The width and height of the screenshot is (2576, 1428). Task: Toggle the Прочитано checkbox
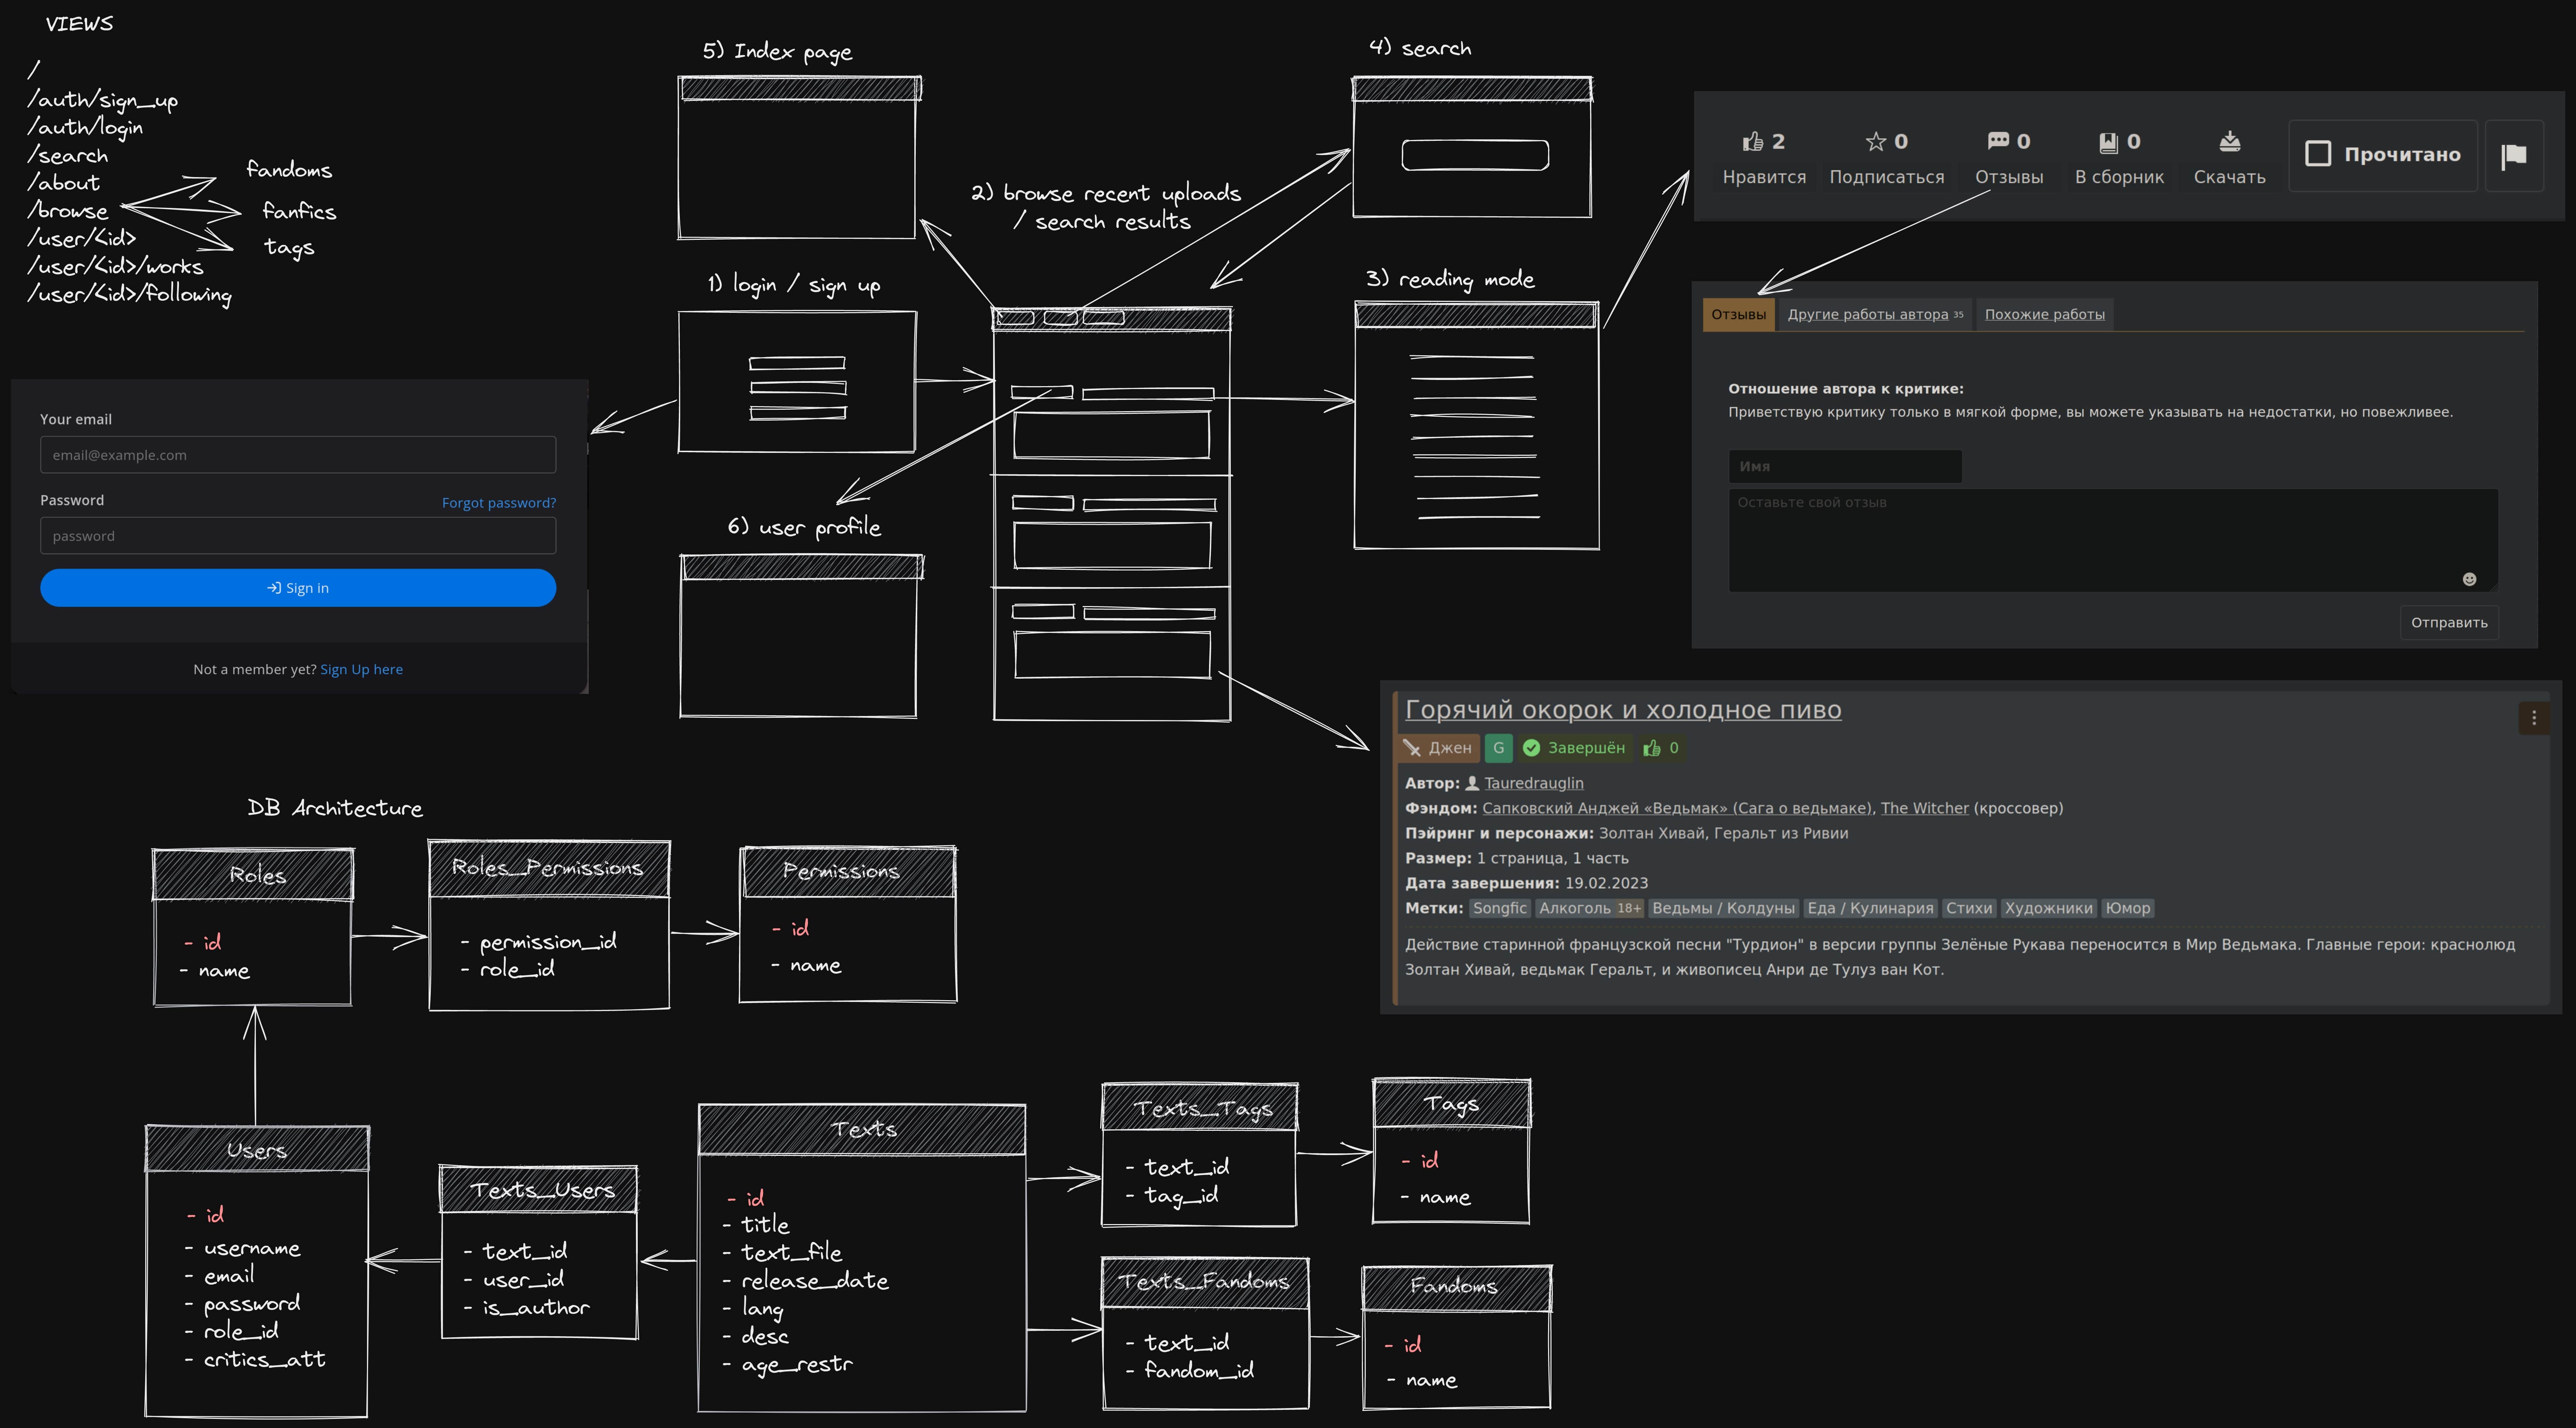pyautogui.click(x=2318, y=154)
